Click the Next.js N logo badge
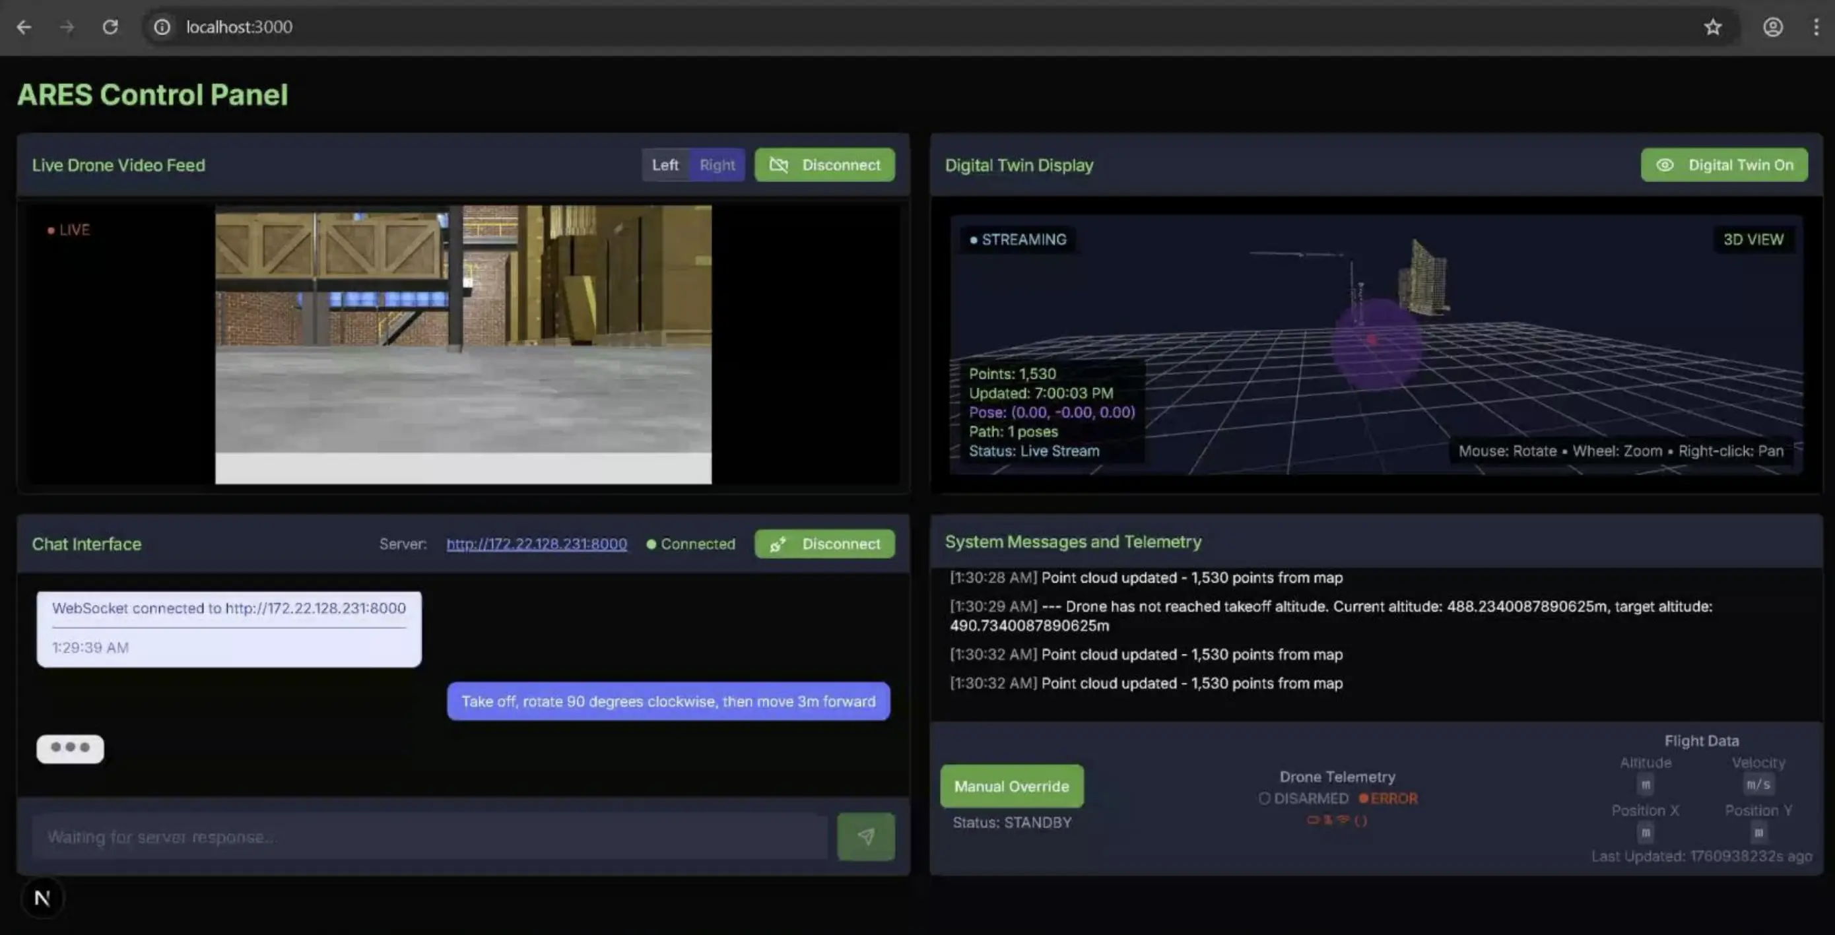Image resolution: width=1835 pixels, height=935 pixels. (x=42, y=898)
